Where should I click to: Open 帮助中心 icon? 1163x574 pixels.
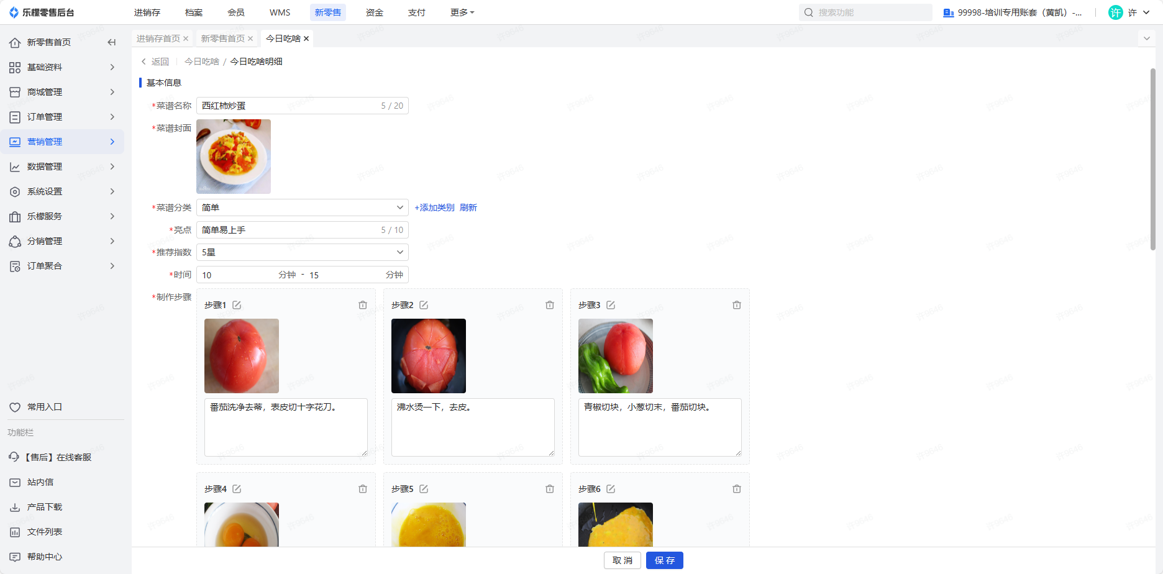tap(15, 557)
